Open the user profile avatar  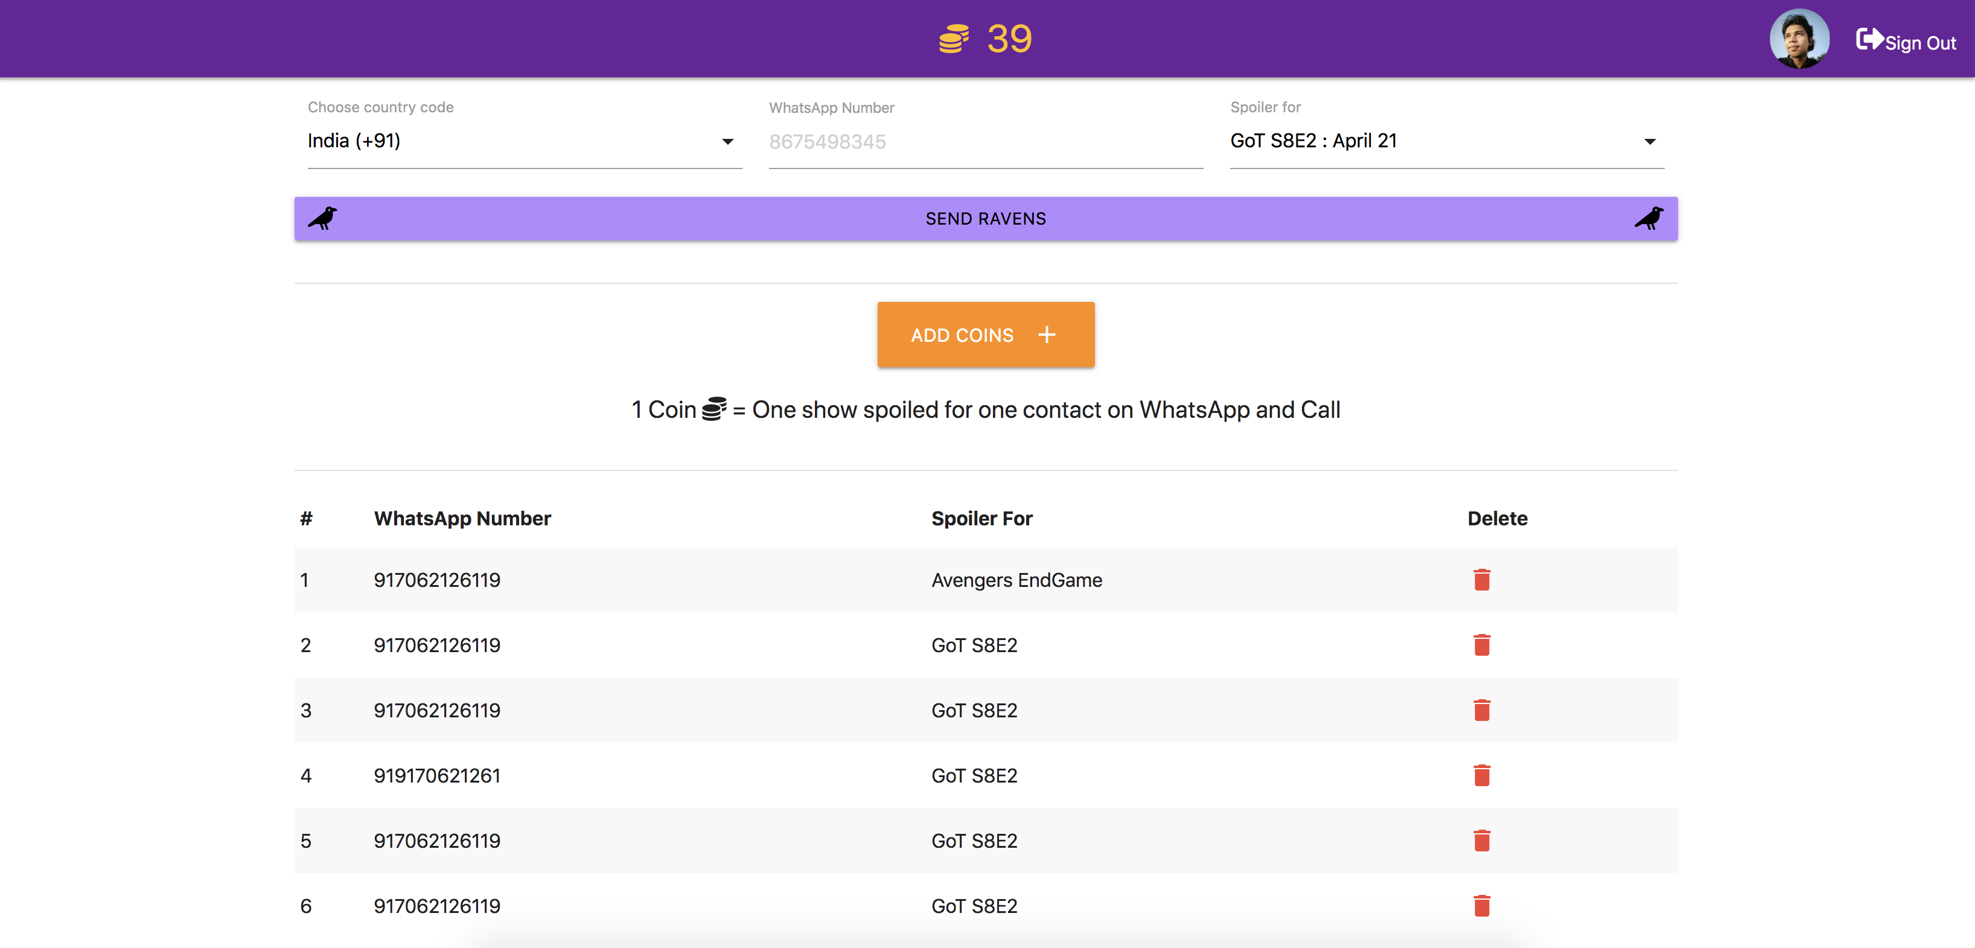pos(1799,39)
